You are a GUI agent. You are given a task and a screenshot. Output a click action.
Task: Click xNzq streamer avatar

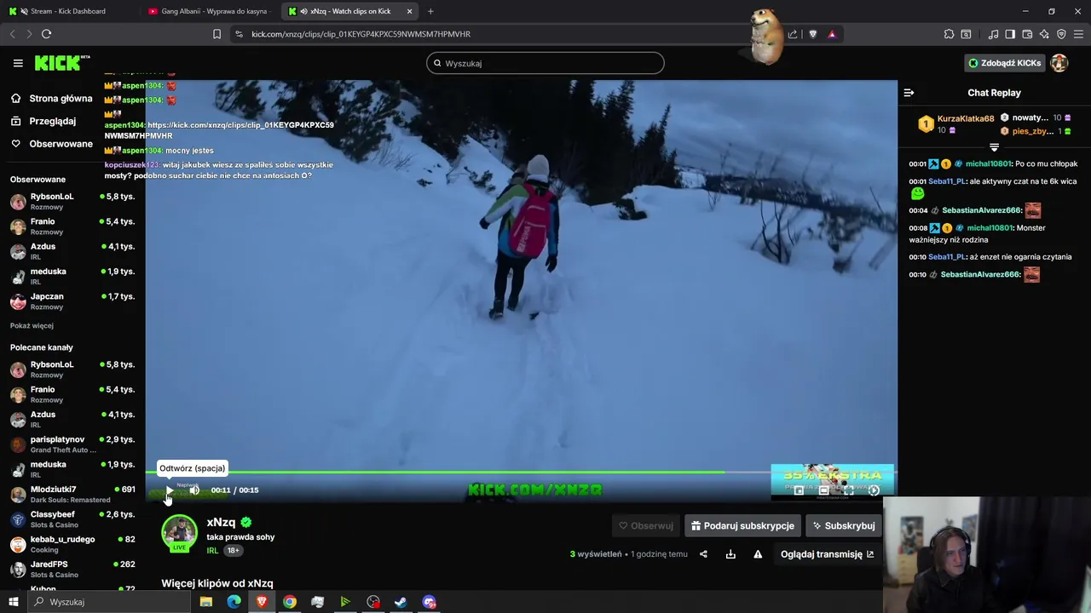pos(179,533)
